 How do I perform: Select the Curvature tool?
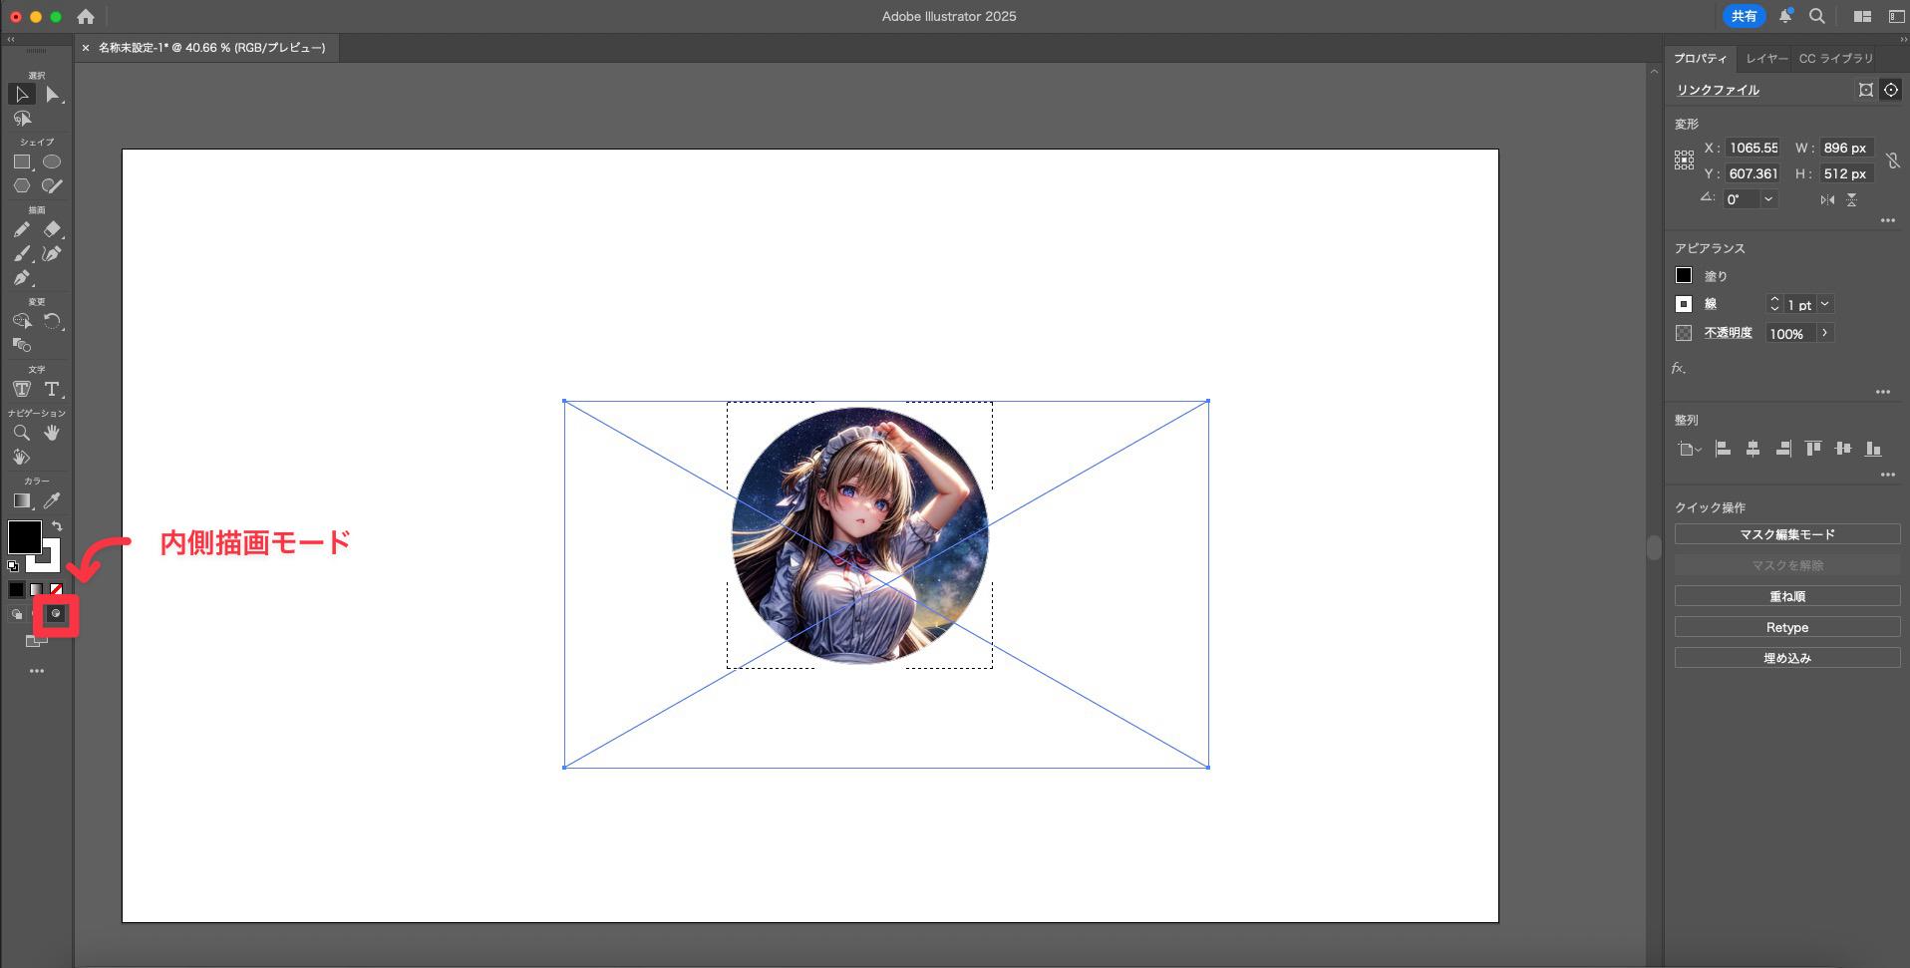click(52, 253)
